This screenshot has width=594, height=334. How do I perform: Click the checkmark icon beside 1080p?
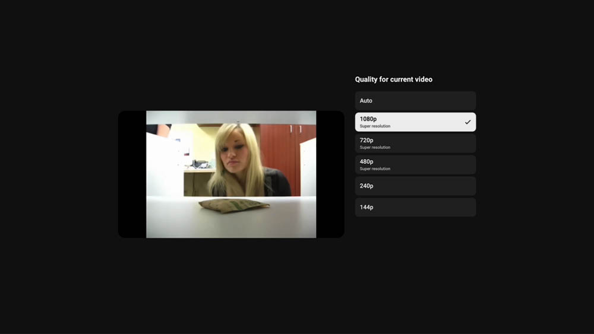pos(467,122)
